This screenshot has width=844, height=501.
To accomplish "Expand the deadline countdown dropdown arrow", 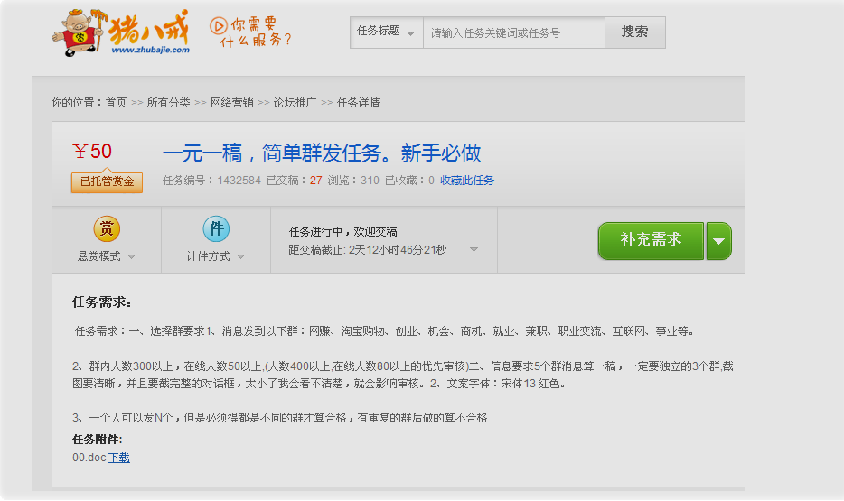I will pos(474,250).
